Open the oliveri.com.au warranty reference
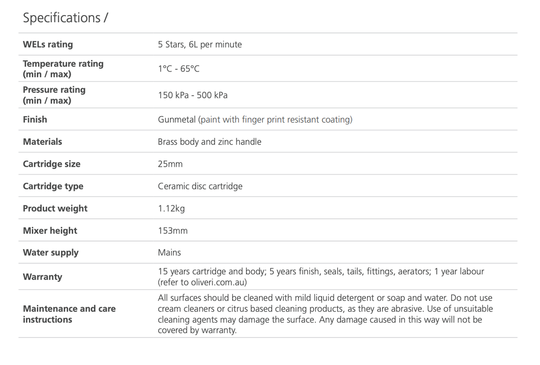540x365 pixels. pos(213,282)
